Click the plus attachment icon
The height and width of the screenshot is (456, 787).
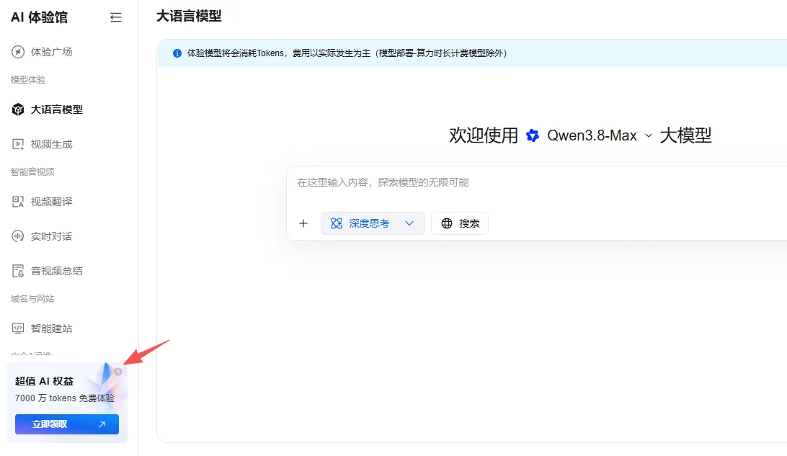click(x=303, y=223)
